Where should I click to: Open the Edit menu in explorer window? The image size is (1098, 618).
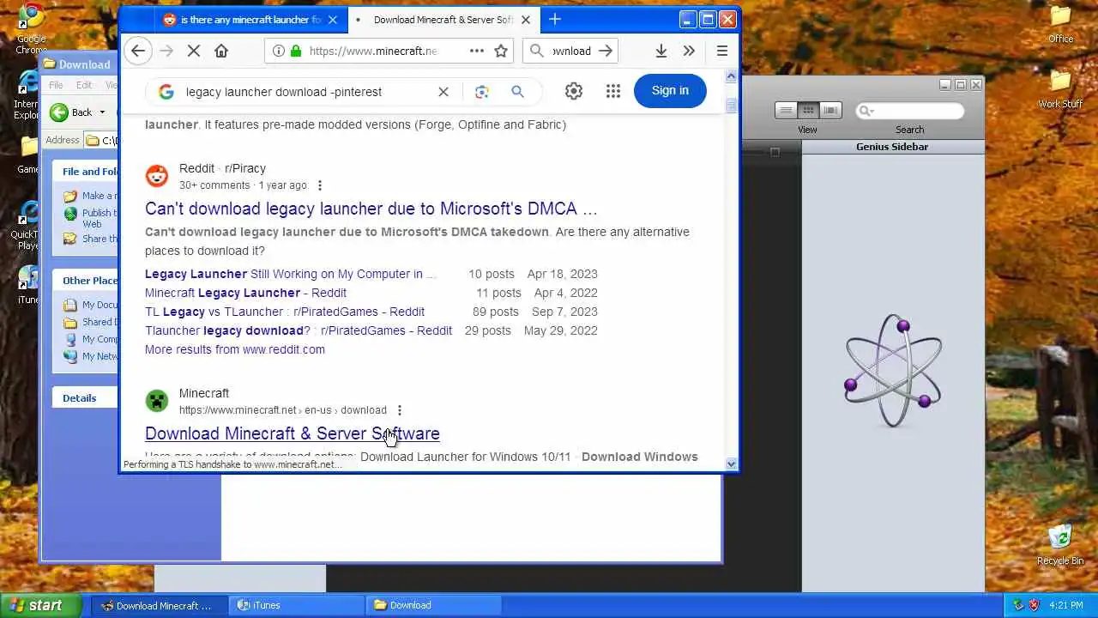84,85
